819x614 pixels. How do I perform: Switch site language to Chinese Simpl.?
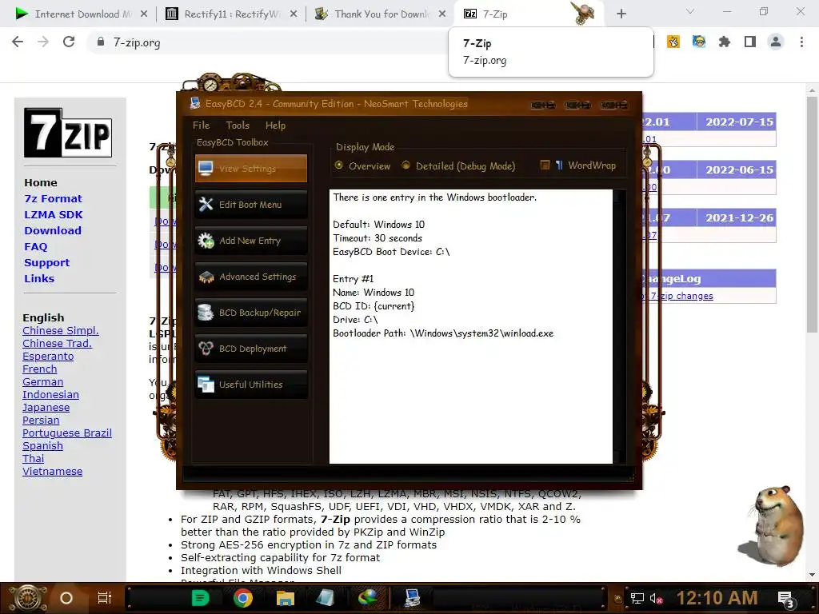[61, 331]
